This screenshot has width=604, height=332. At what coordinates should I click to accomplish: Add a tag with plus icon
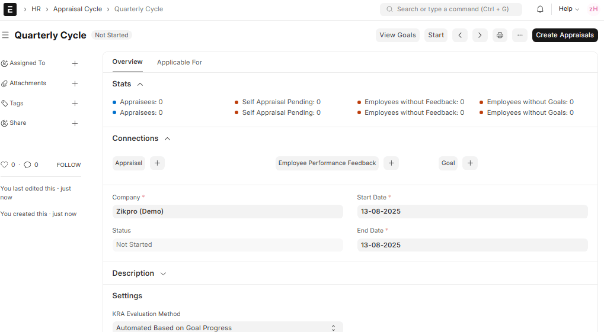pos(75,103)
